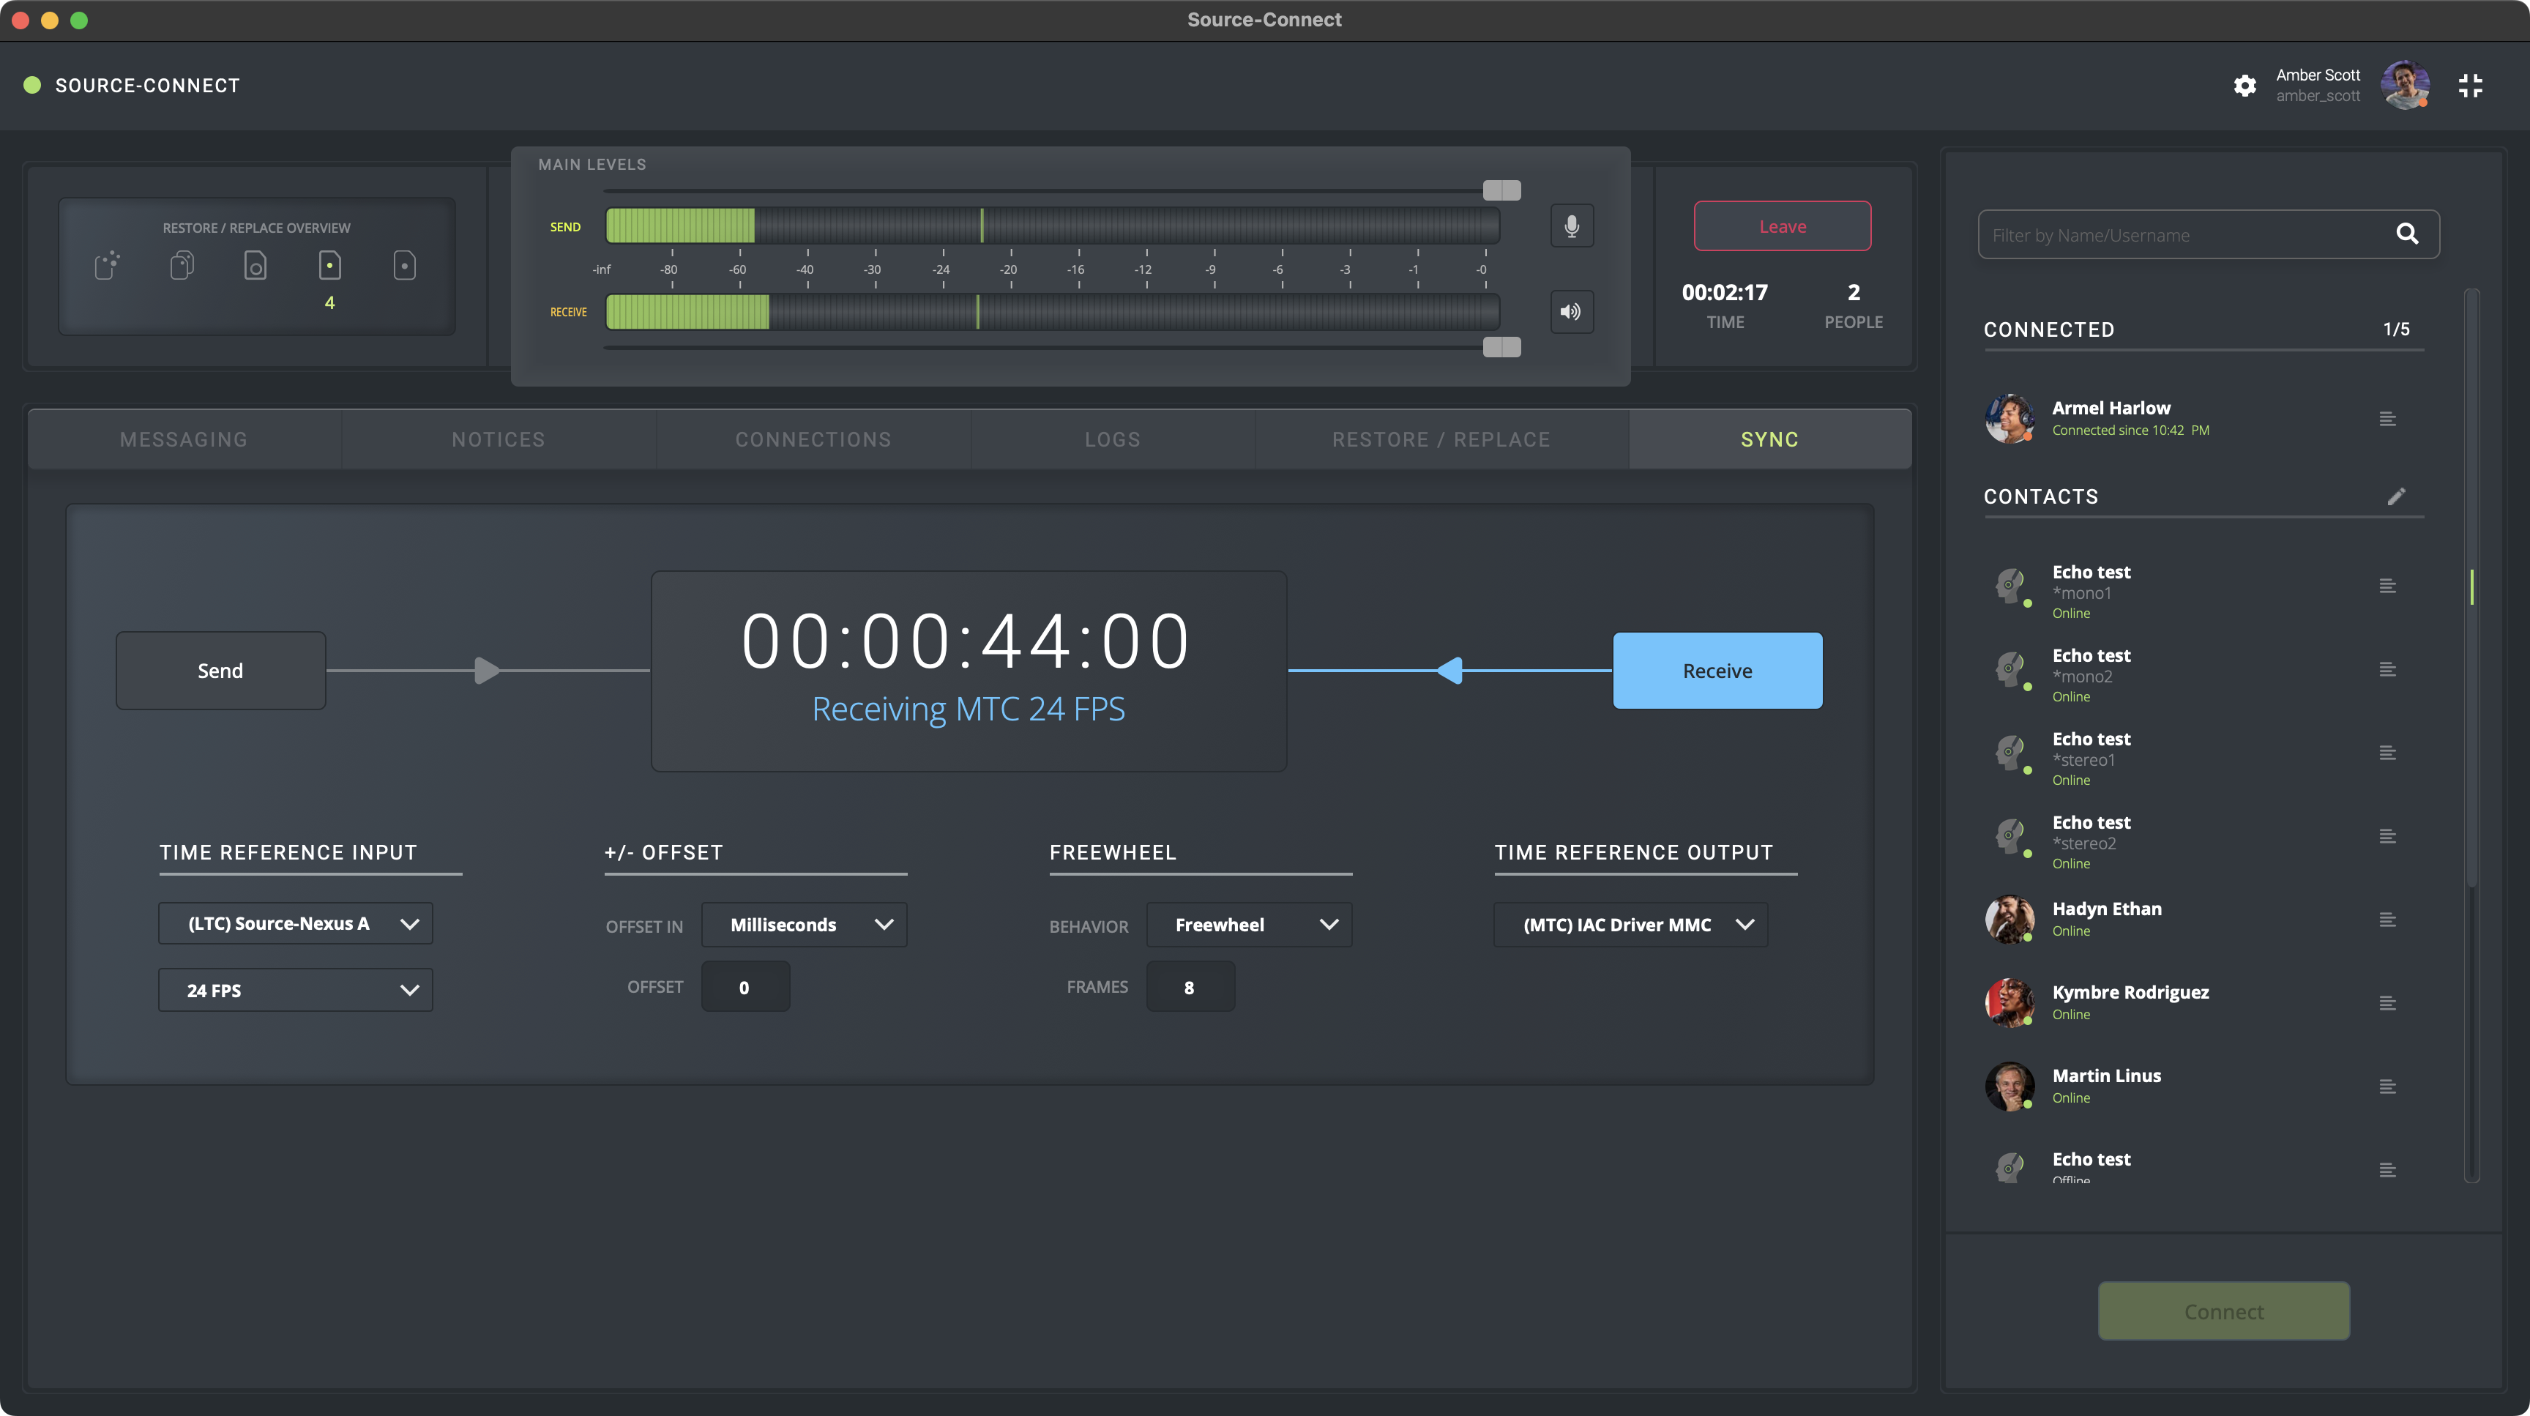The width and height of the screenshot is (2530, 1416).
Task: Click overview icon above number 4
Action: click(x=330, y=265)
